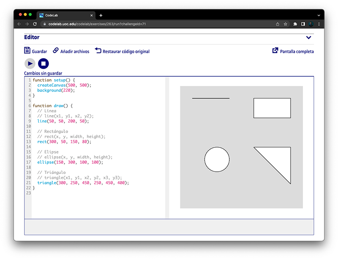Click the Guardar text label
Viewport: 338px width, 259px height.
tap(39, 51)
